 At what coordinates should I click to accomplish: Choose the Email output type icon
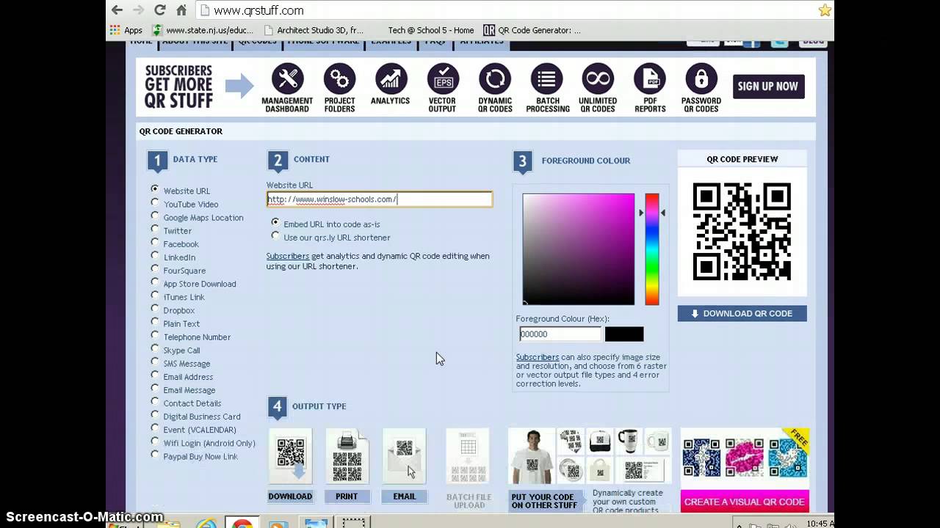tap(404, 456)
